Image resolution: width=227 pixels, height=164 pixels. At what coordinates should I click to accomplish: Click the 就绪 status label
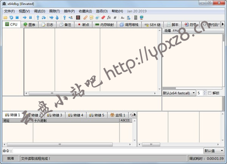(x=11, y=158)
